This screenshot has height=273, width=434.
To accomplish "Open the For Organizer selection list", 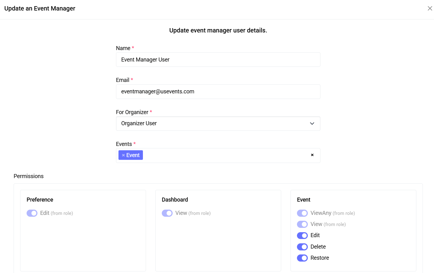I will coord(218,123).
